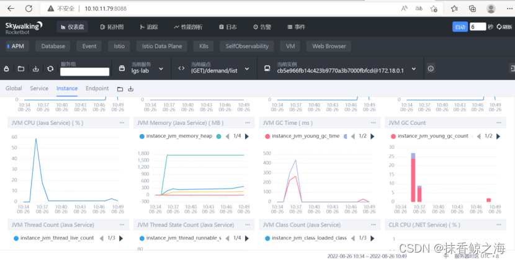Toggle the 自动 auto-refresh button

pyautogui.click(x=460, y=27)
